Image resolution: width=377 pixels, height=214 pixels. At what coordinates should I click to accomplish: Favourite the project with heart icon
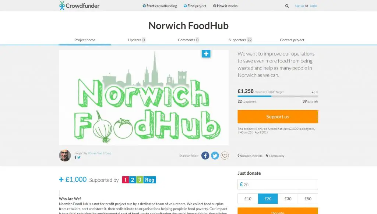[225, 156]
